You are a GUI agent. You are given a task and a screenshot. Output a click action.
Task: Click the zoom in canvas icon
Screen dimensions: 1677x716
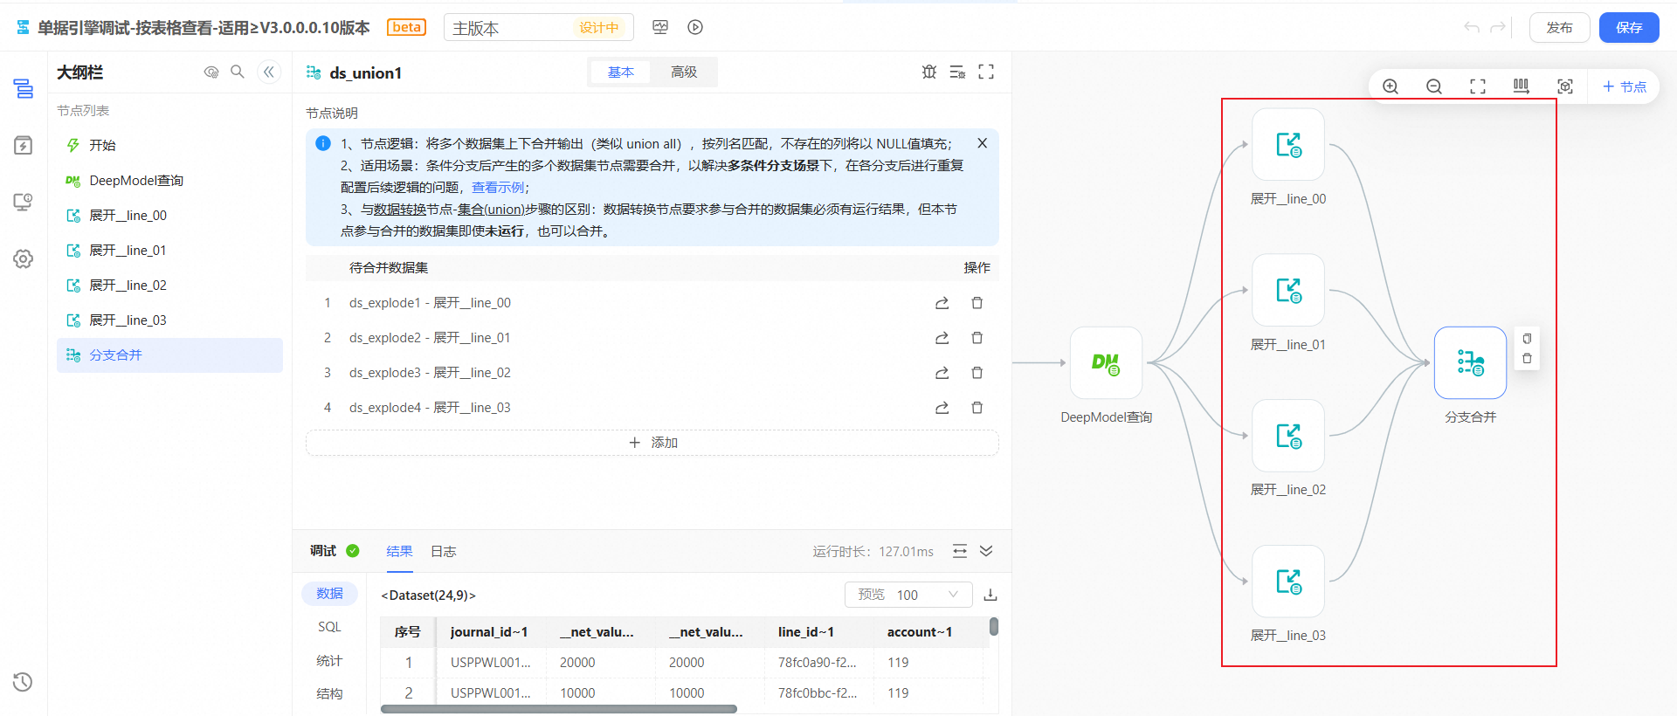1391,86
